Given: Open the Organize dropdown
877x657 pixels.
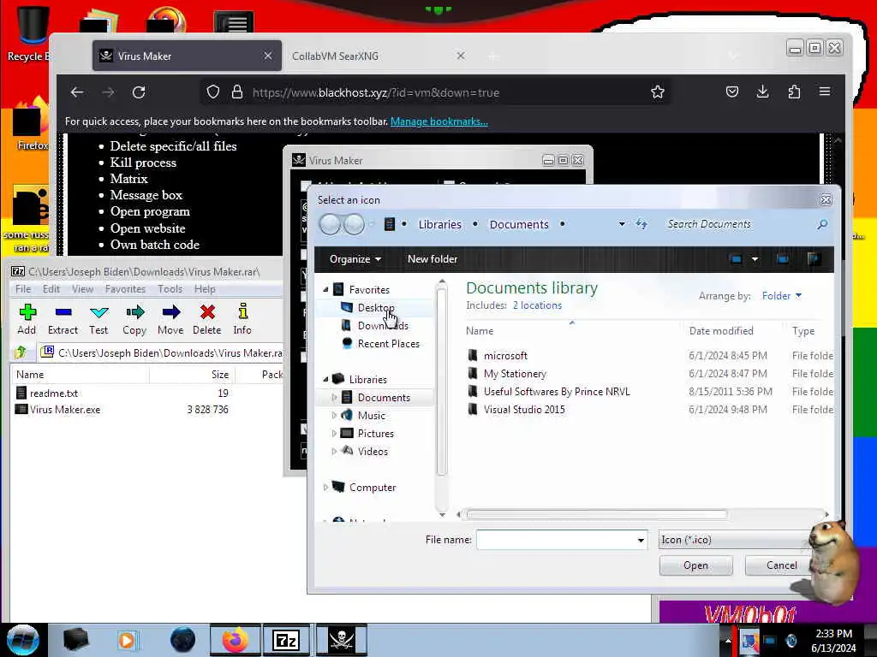Looking at the screenshot, I should pyautogui.click(x=355, y=259).
